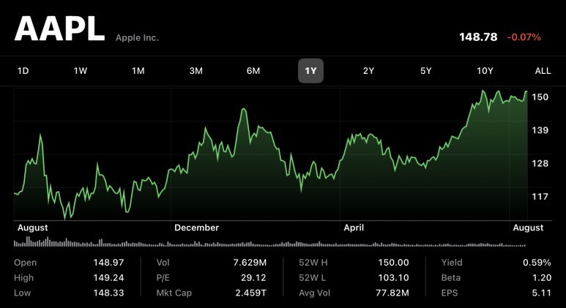566x308 pixels.
Task: Click the AAPL ticker heading
Action: pyautogui.click(x=59, y=29)
